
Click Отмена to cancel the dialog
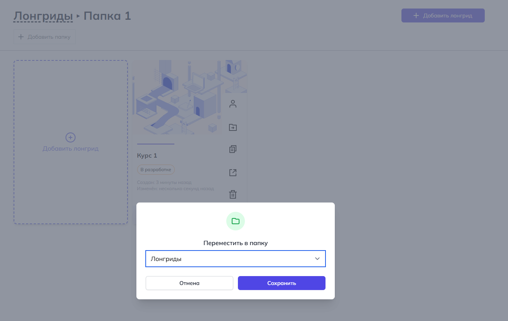tap(189, 283)
